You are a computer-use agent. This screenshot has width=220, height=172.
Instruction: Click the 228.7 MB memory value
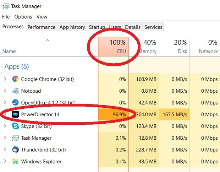146,150
